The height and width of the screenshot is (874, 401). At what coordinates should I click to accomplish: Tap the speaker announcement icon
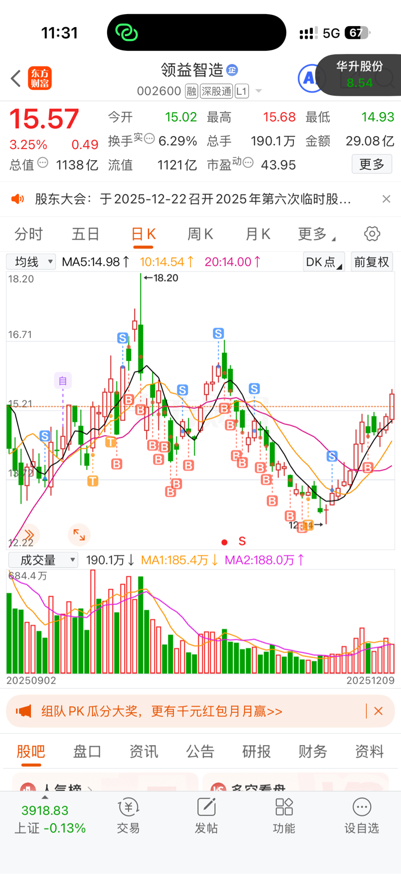pyautogui.click(x=18, y=199)
